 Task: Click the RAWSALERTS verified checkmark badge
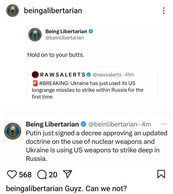coord(89,74)
